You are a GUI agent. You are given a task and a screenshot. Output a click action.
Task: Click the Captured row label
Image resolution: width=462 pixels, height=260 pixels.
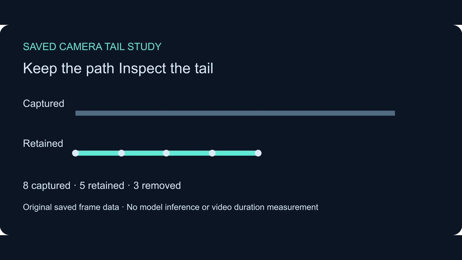(x=44, y=104)
